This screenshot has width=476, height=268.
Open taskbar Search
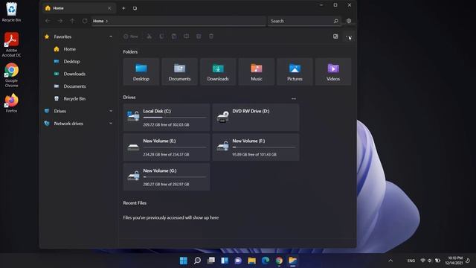[197, 261]
